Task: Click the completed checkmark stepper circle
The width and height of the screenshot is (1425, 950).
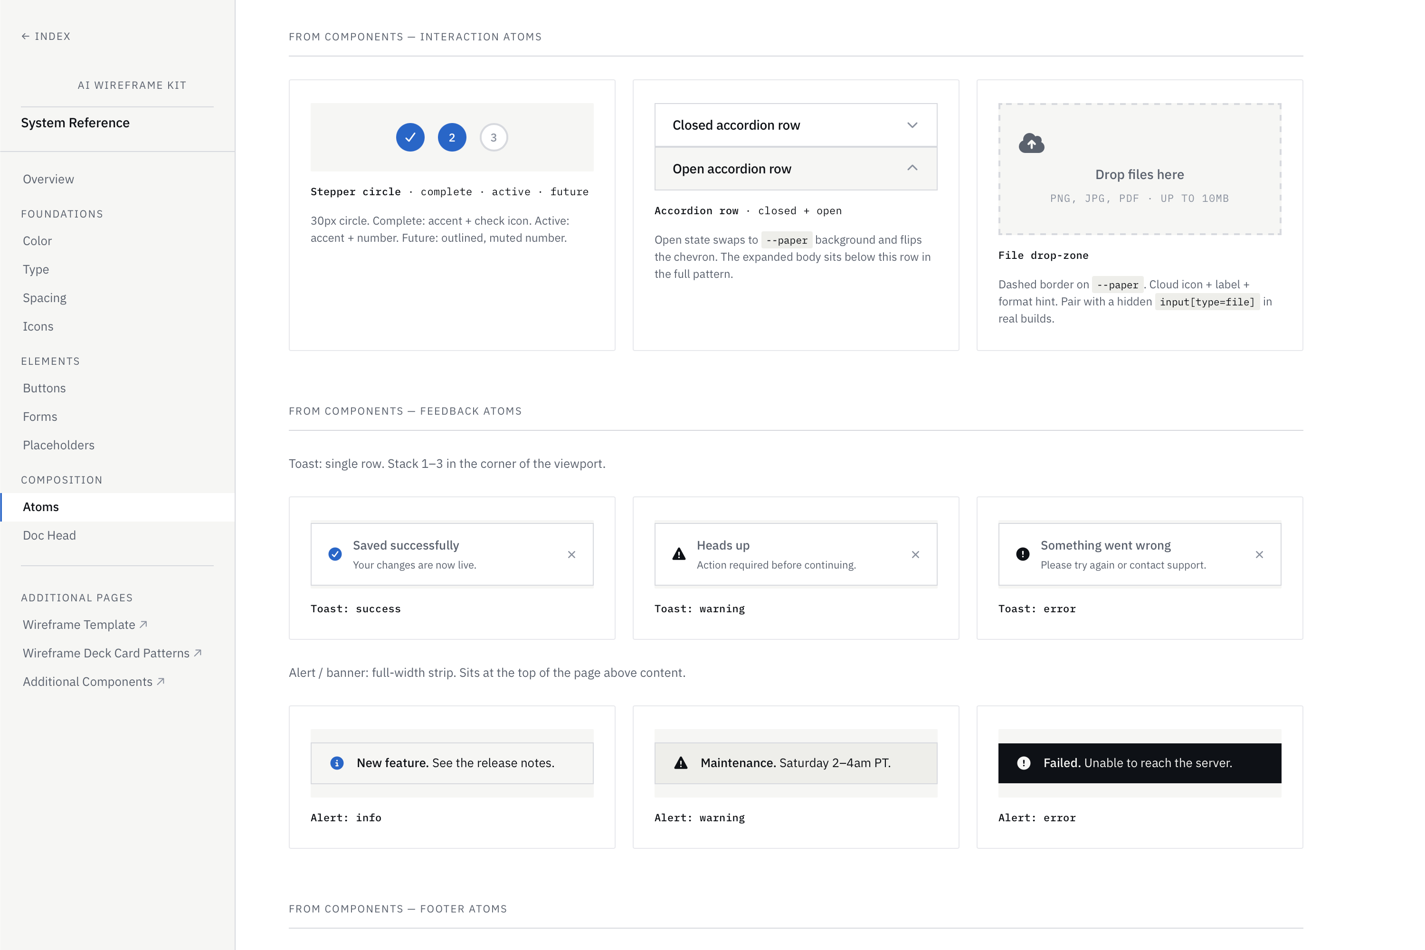Action: [410, 138]
